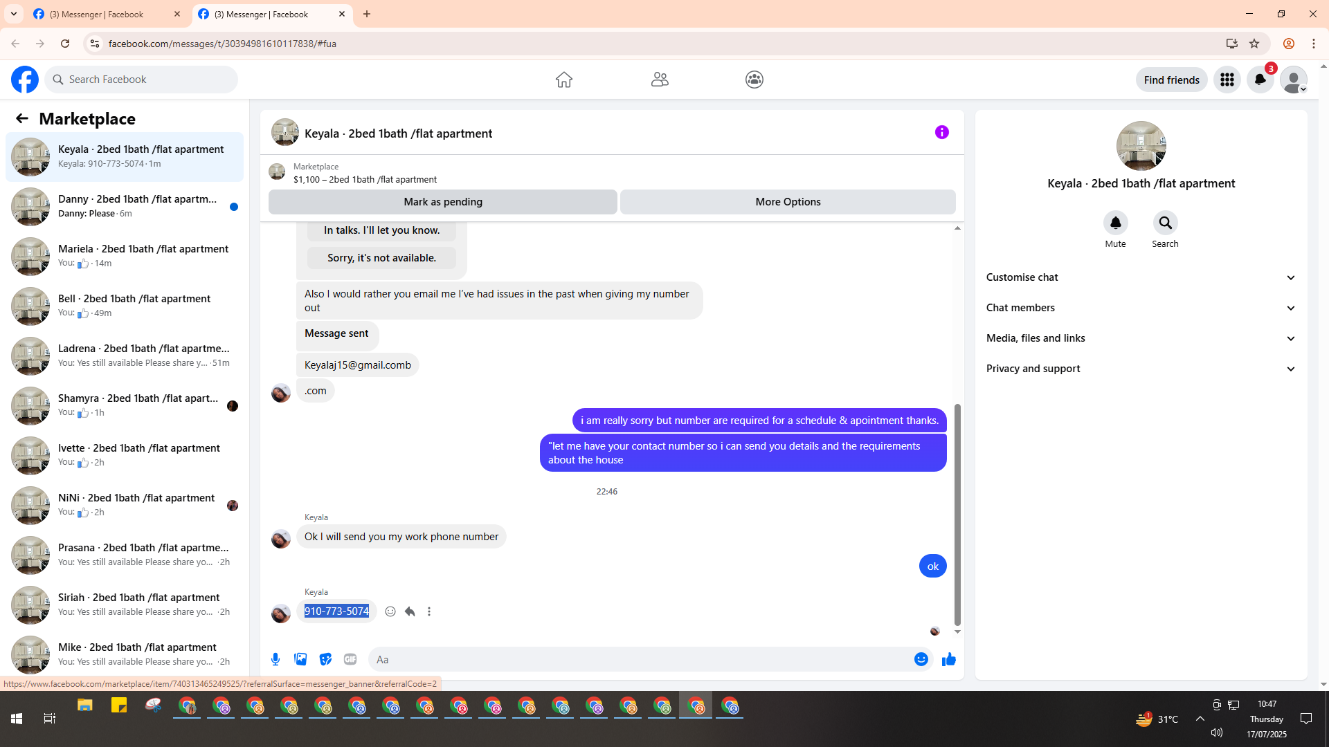Attach a photo using the image icon
This screenshot has height=747, width=1329.
pos(300,659)
